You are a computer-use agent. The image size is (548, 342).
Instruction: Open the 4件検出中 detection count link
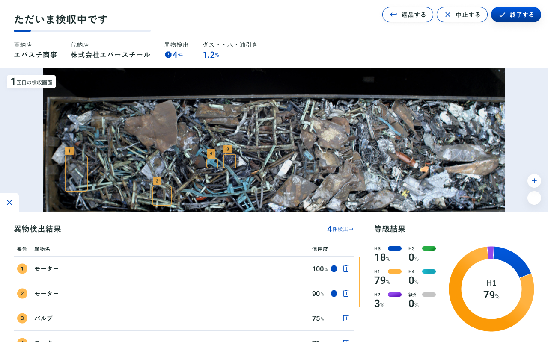click(x=340, y=229)
